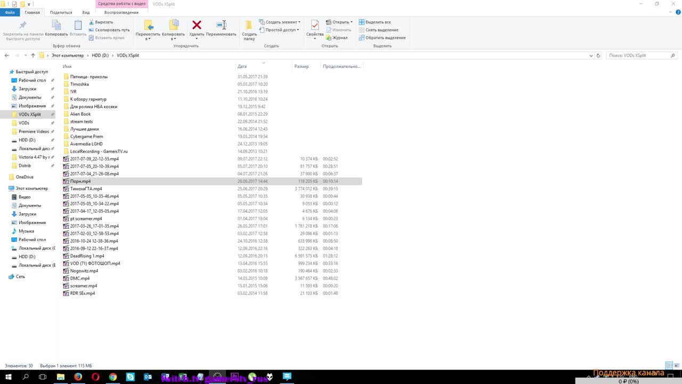
Task: Open Skype from the taskbar
Action: click(x=131, y=377)
